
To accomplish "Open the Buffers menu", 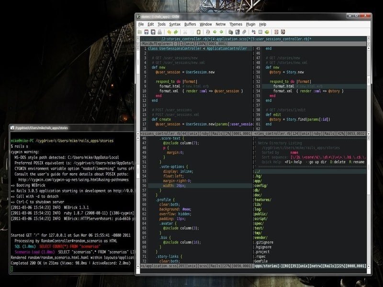I will coord(190,24).
